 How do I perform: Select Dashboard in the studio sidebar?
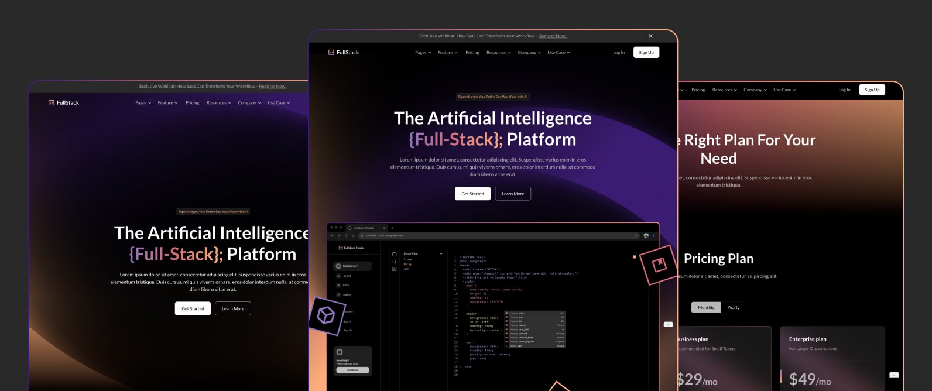[x=353, y=266]
